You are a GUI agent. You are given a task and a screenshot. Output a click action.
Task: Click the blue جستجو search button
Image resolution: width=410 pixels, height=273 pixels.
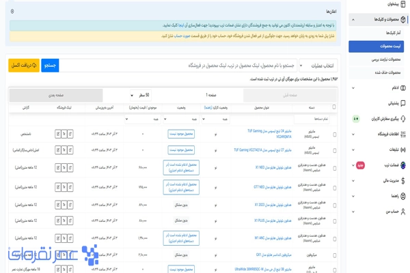[50, 66]
